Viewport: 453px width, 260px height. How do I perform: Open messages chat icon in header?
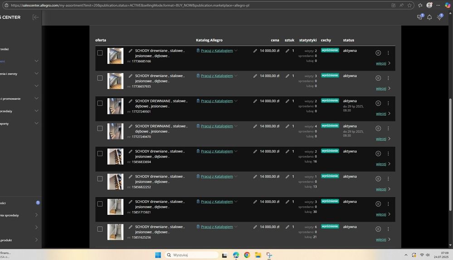(x=420, y=17)
